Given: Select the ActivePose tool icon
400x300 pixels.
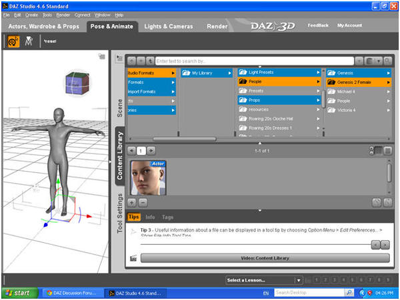Looking at the screenshot, I should (x=29, y=41).
